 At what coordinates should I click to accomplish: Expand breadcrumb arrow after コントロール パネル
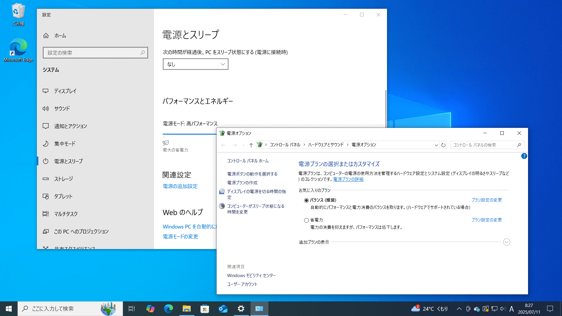(304, 145)
